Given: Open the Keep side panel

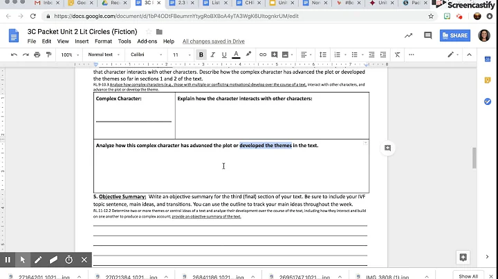Looking at the screenshot, I should tap(488, 80).
